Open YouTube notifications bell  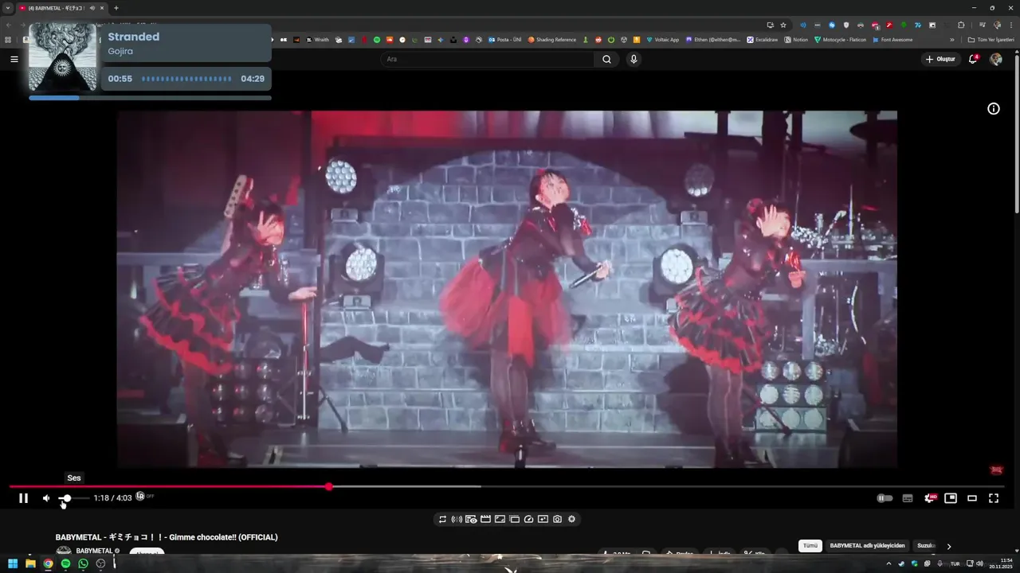tap(972, 59)
